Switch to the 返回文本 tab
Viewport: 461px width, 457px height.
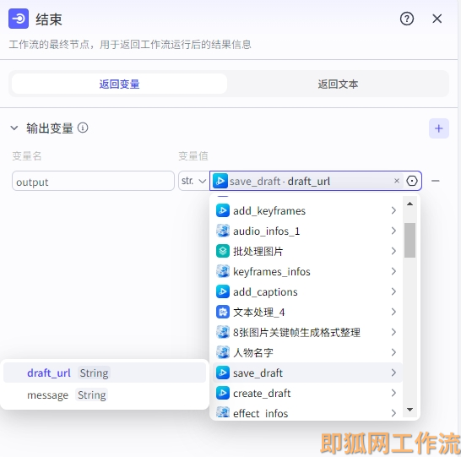click(338, 84)
